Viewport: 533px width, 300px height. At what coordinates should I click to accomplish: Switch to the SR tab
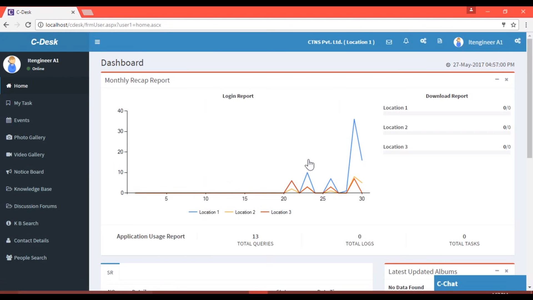pyautogui.click(x=110, y=272)
